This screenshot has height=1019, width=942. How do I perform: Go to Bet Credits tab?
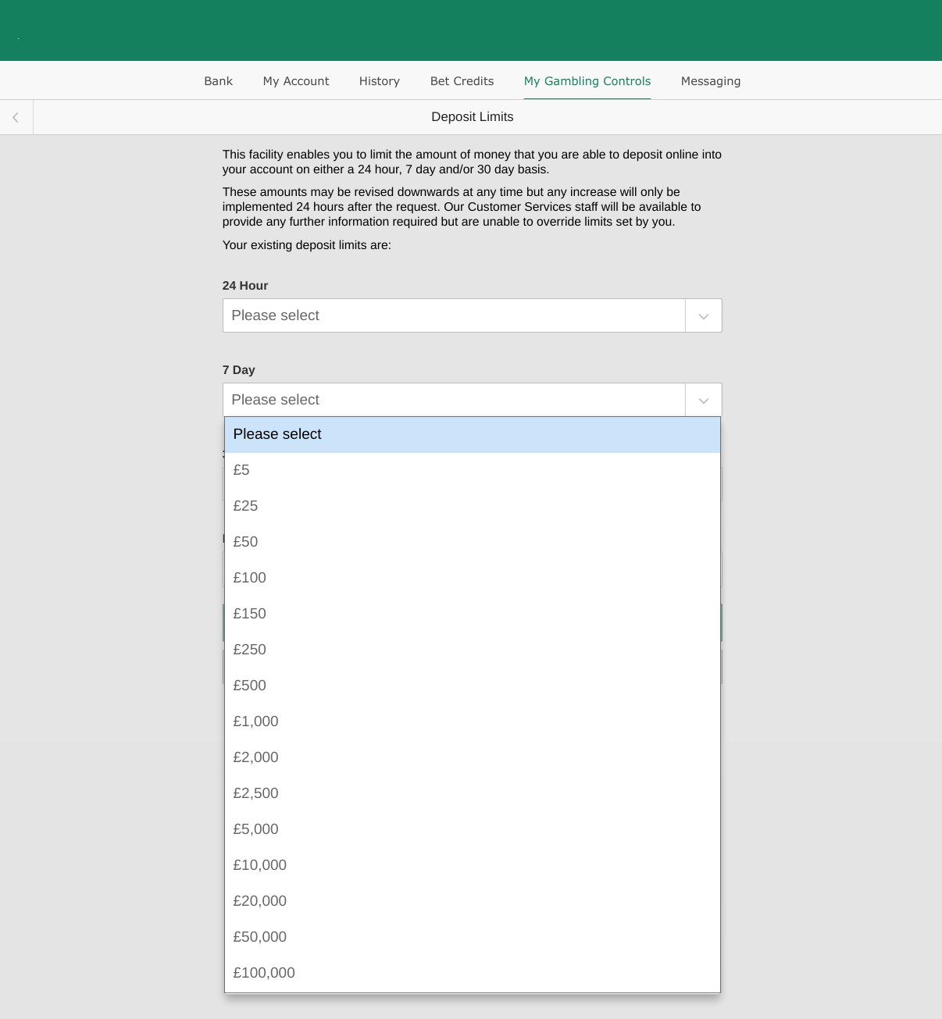(x=462, y=81)
